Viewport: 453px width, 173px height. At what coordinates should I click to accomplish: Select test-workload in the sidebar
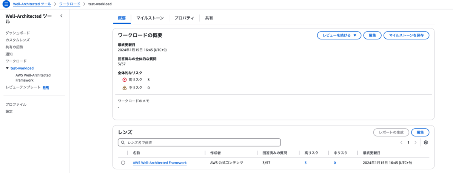(x=22, y=68)
